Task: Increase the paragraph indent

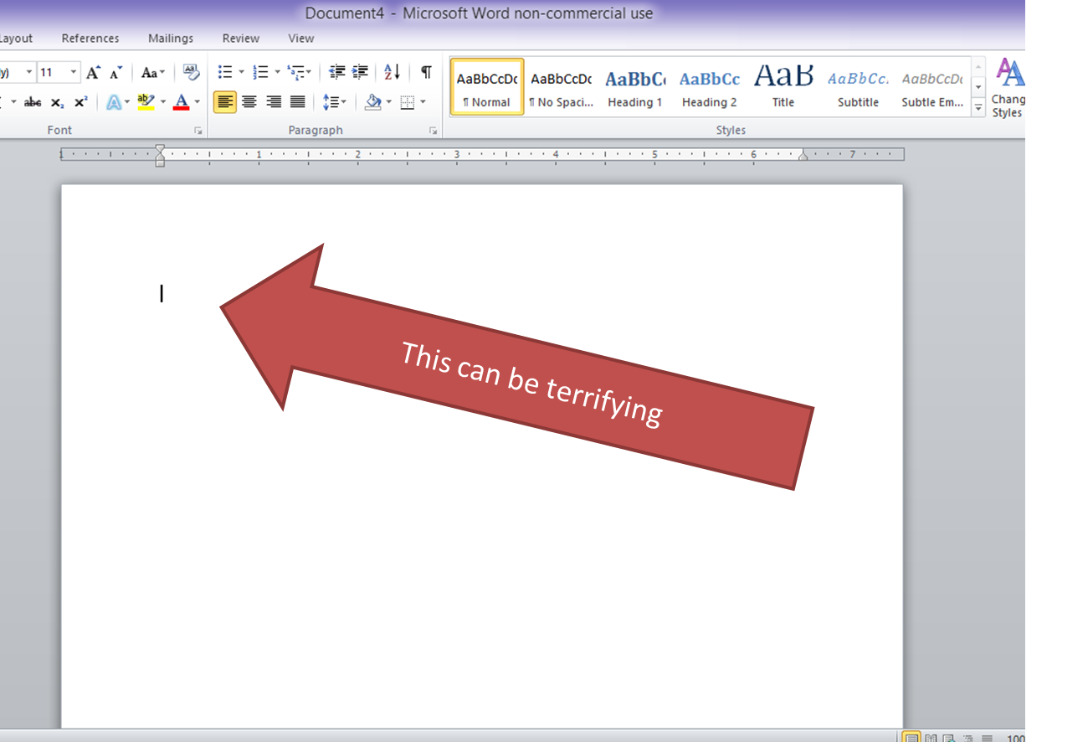Action: click(x=360, y=73)
